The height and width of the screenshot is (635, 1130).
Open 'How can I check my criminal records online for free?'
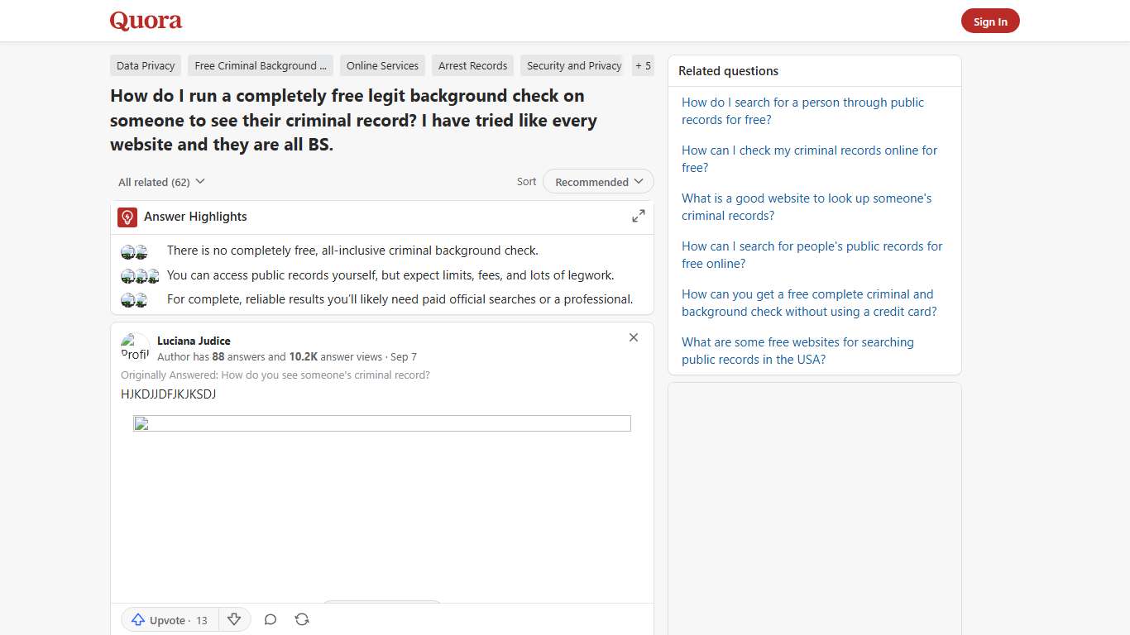[x=809, y=159]
